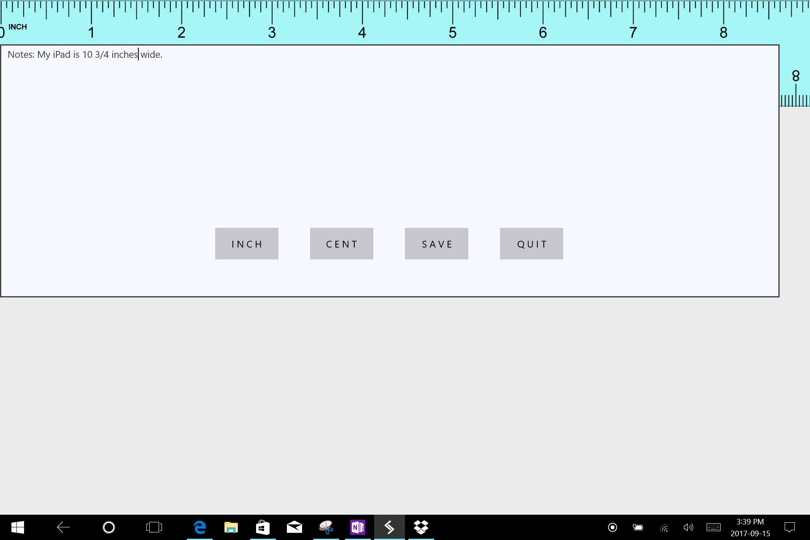Click the INCH label on the ruler
Viewport: 810px width, 540px height.
[x=18, y=27]
